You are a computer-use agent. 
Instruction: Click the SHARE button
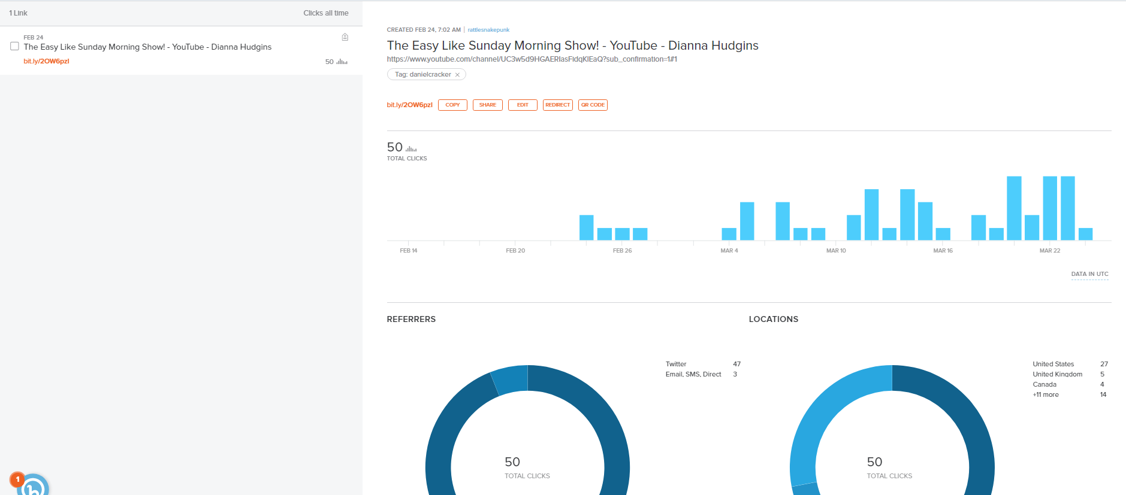point(488,105)
